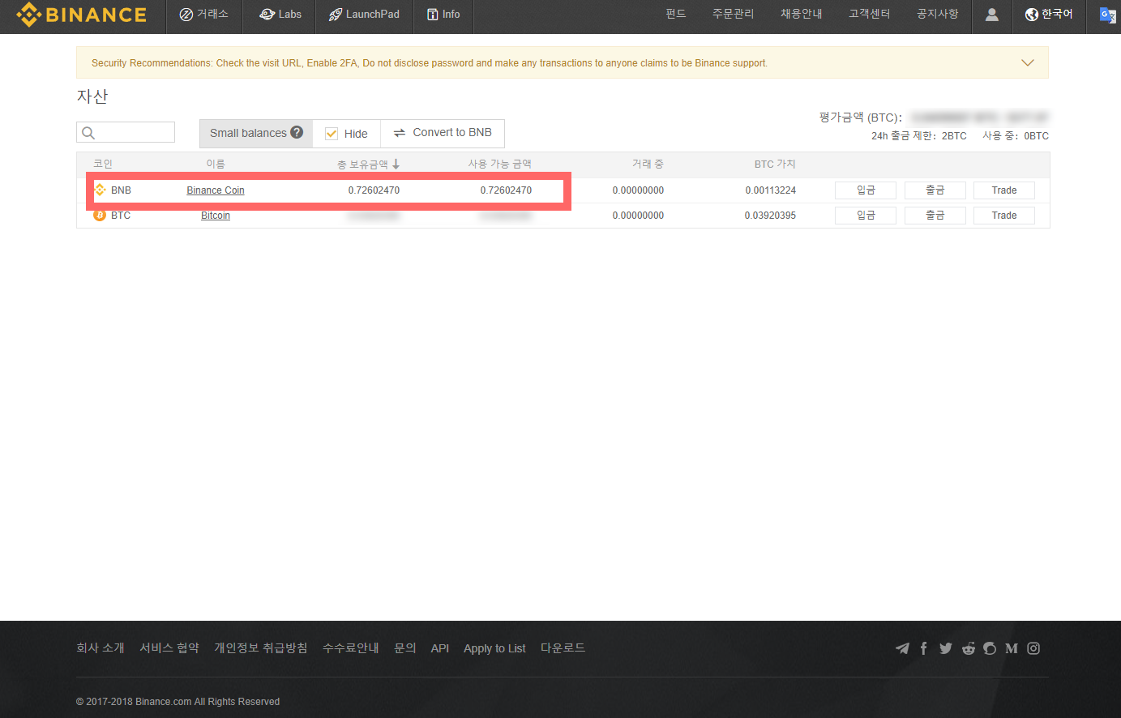Click the LaunchPad rocket icon
This screenshot has height=718, width=1121.
[335, 13]
